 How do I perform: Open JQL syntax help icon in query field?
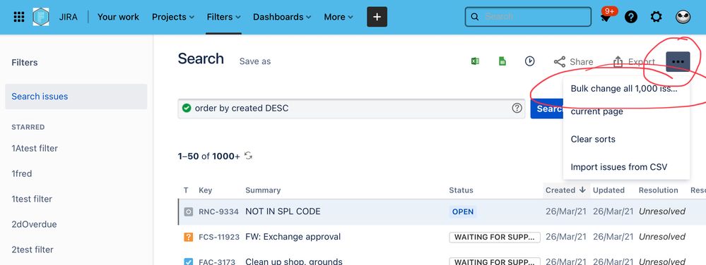click(517, 108)
